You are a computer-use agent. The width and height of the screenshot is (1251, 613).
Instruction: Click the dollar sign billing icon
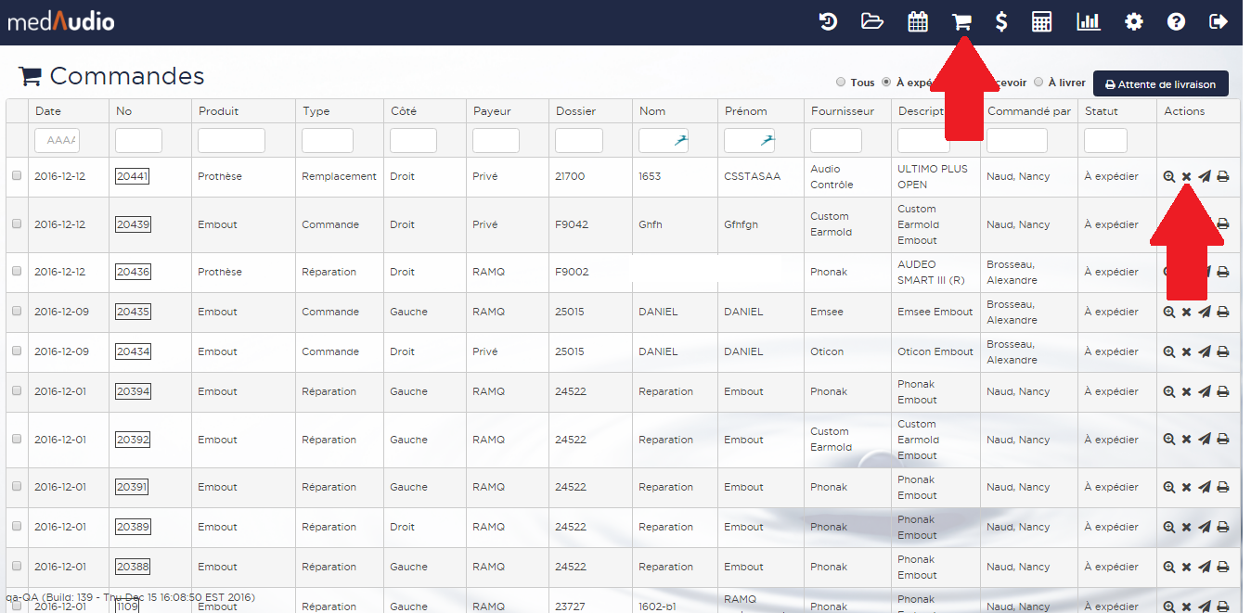click(1000, 21)
